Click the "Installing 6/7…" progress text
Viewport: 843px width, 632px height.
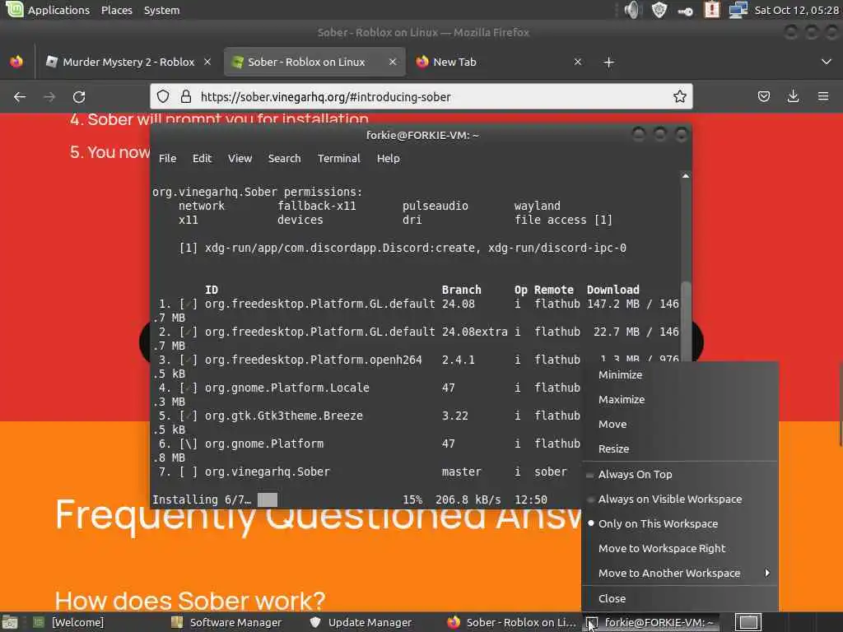202,500
